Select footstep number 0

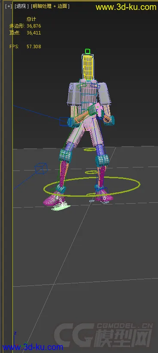(x=104, y=198)
